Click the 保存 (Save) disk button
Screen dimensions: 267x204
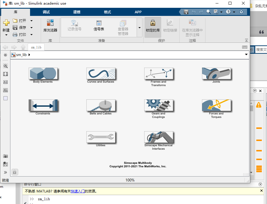[19, 27]
